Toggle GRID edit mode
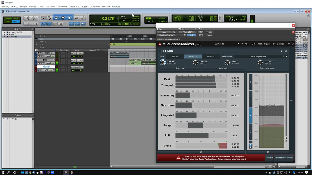This screenshot has width=312, height=175. click(16, 21)
